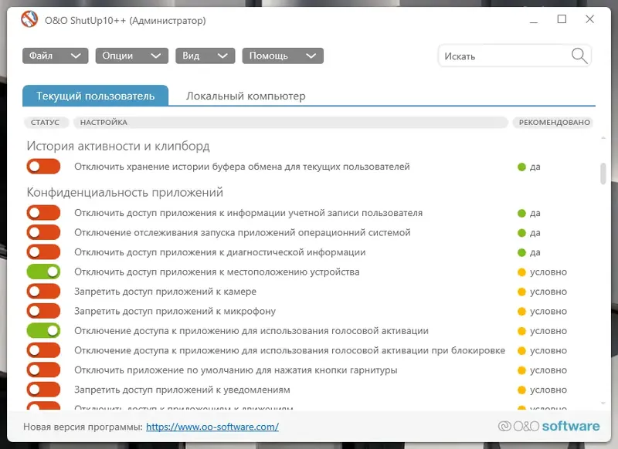Enable the toggle blocking camera access for apps
The width and height of the screenshot is (618, 449).
[x=43, y=291]
